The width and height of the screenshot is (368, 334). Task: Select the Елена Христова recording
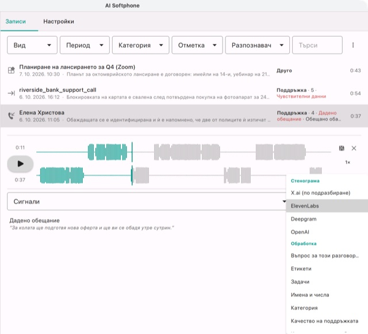tap(184, 116)
